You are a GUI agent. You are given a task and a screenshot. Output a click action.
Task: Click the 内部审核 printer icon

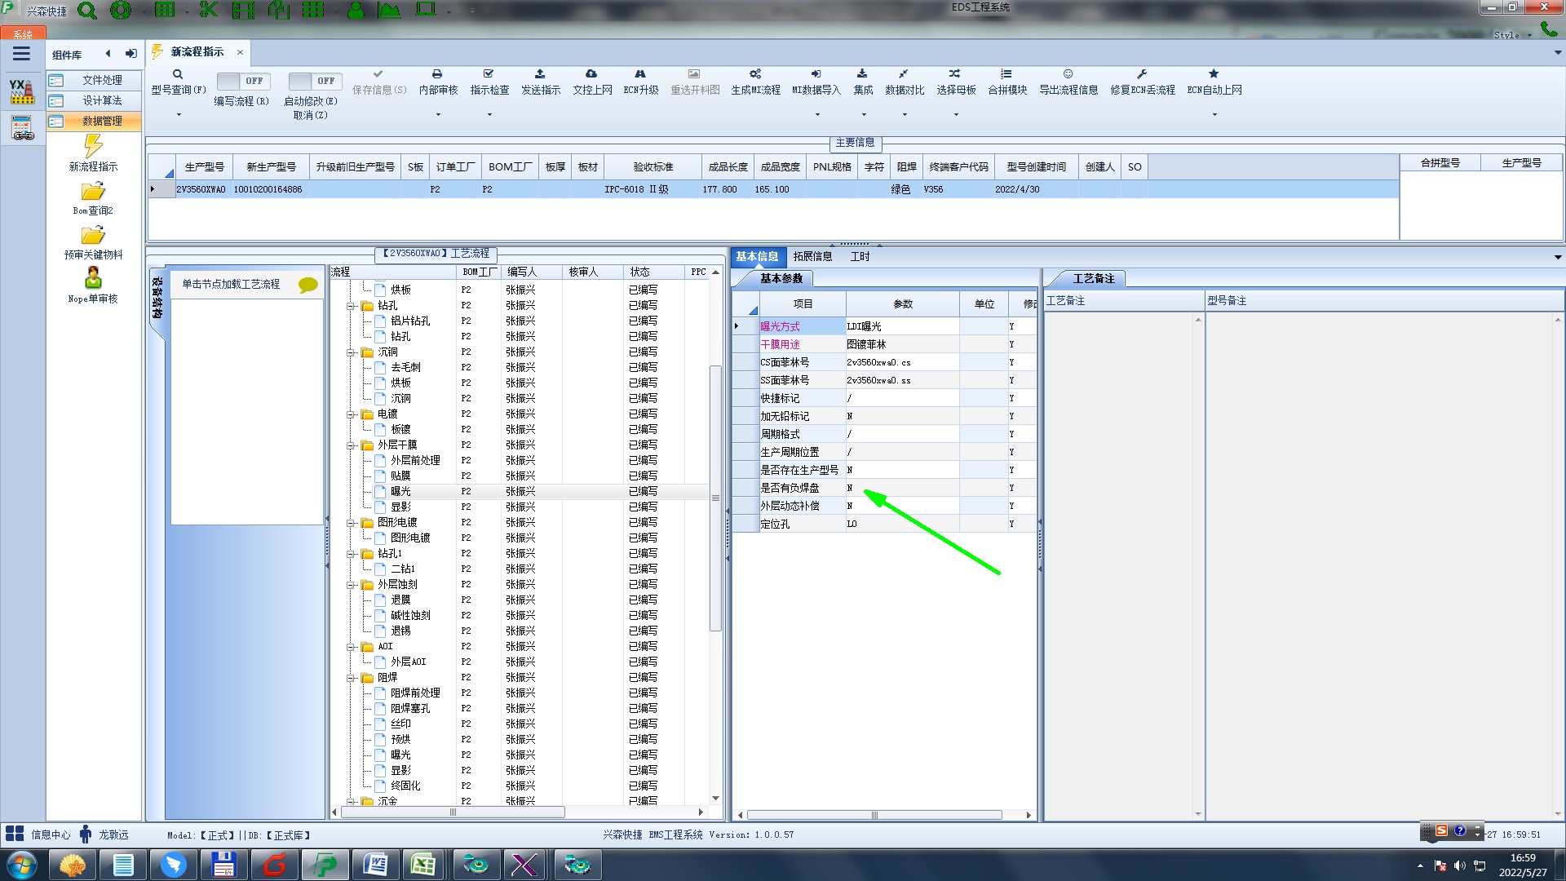437,74
